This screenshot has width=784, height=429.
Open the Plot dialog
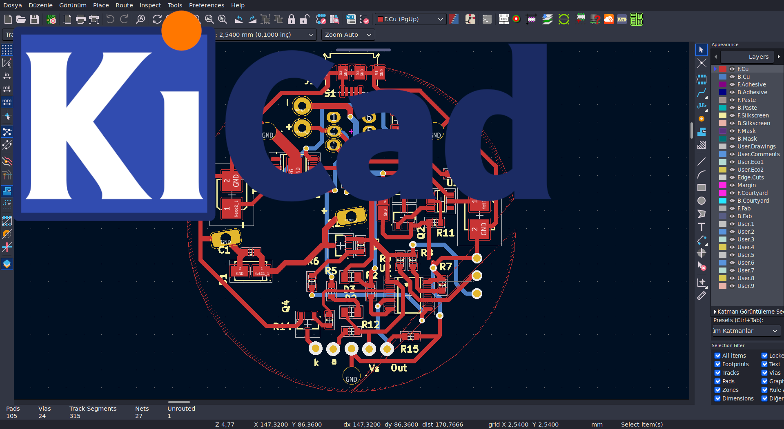[94, 19]
